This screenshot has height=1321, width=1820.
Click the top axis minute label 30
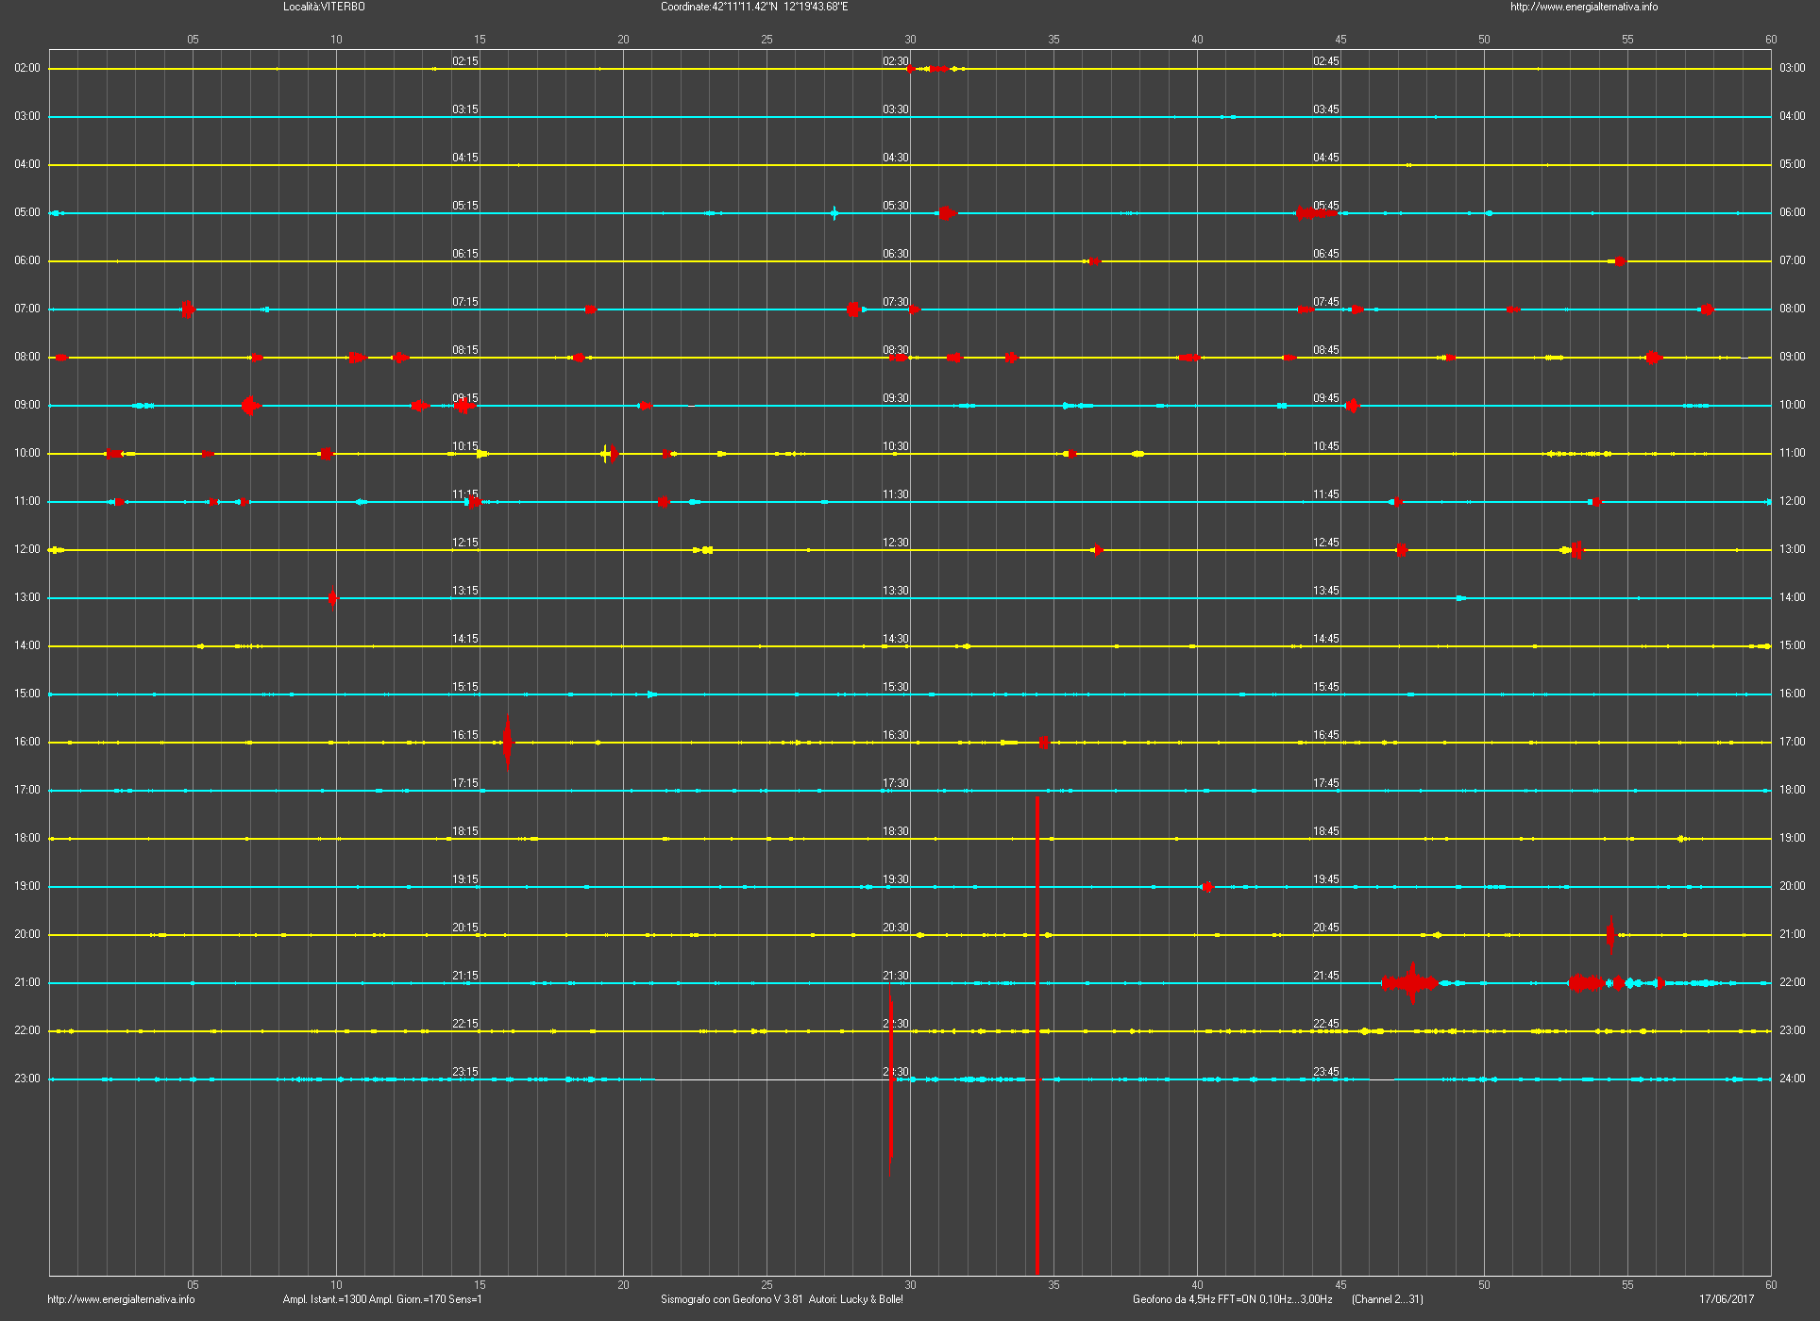click(x=910, y=40)
